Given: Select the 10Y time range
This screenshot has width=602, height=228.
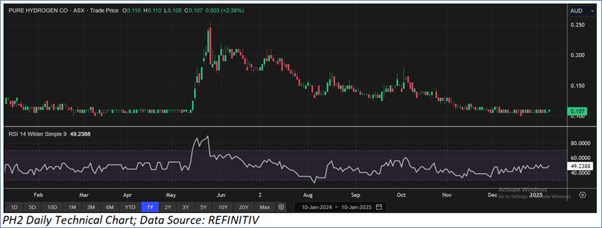Looking at the screenshot, I should point(223,207).
